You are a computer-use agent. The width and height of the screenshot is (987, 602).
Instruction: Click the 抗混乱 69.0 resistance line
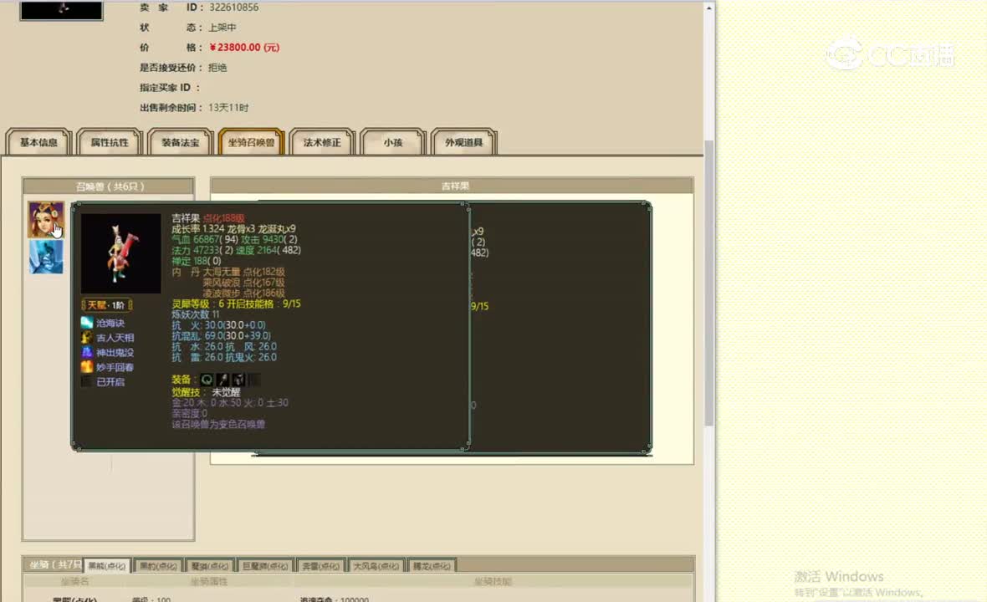221,336
